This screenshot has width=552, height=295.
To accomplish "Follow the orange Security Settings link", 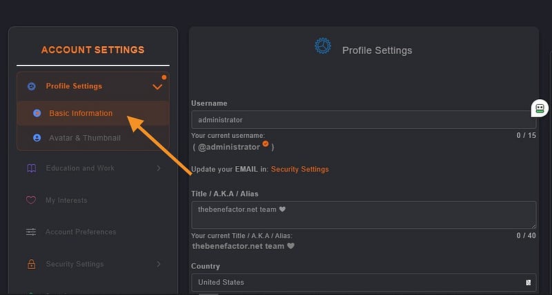I will (x=299, y=169).
